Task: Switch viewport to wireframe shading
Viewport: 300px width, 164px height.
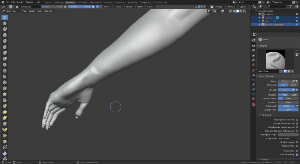Action: 234,11
